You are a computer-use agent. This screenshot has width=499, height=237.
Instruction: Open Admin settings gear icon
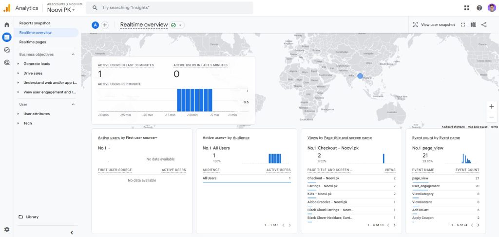click(7, 229)
